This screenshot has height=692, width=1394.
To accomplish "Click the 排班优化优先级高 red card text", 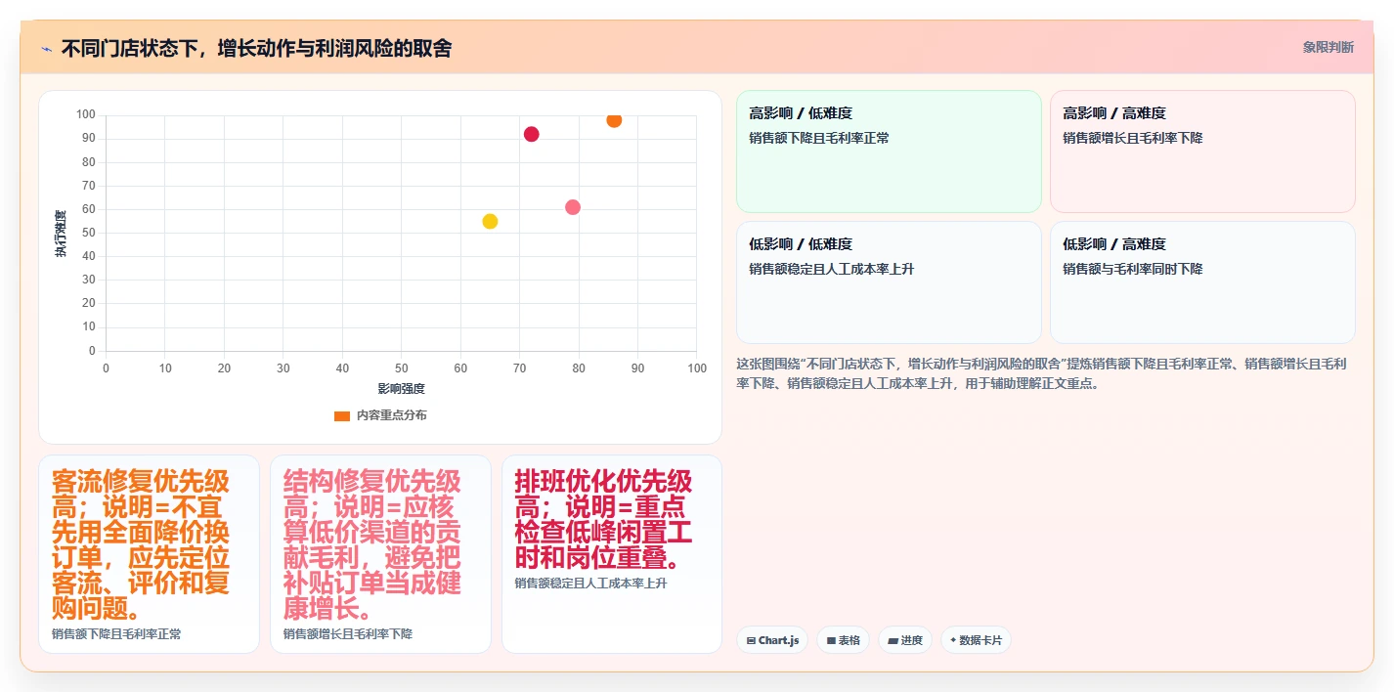I will click(604, 519).
